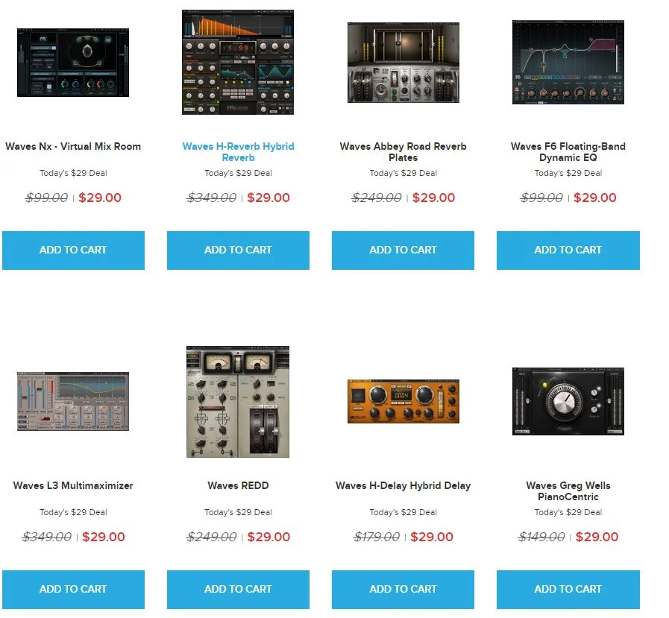The height and width of the screenshot is (618, 669).
Task: Open the Waves Greg Wells PianoCentric title link
Action: [568, 491]
